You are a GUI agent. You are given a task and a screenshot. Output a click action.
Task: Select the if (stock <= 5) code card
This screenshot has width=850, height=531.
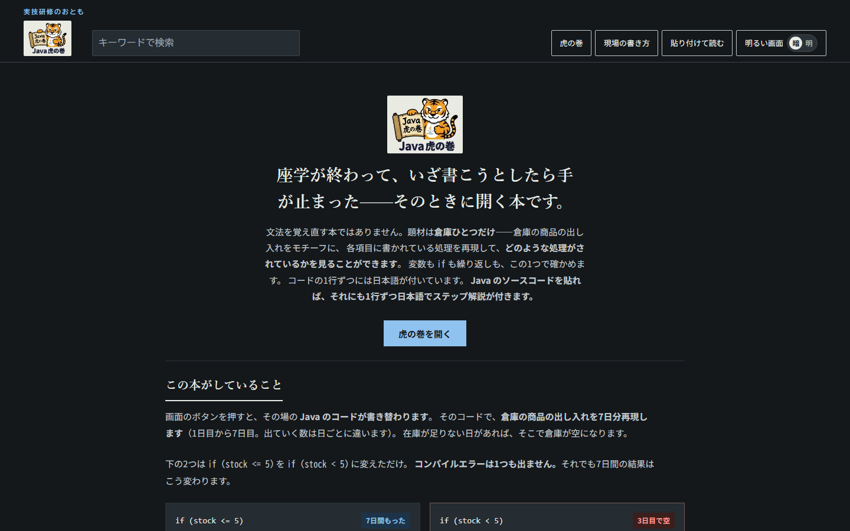tap(293, 517)
